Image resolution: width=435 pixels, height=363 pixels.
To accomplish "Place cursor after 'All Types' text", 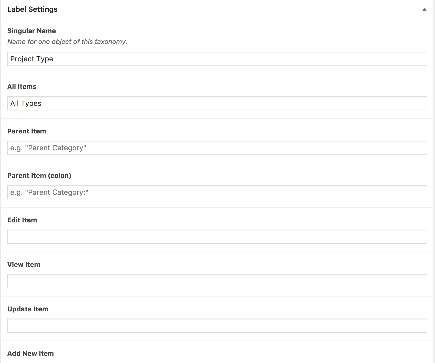I will click(x=42, y=103).
